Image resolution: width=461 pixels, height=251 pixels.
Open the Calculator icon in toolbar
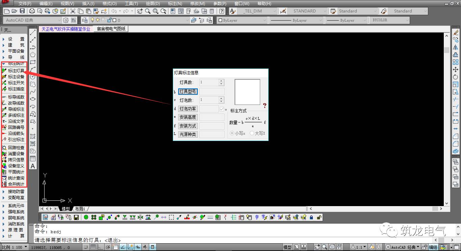(x=212, y=11)
